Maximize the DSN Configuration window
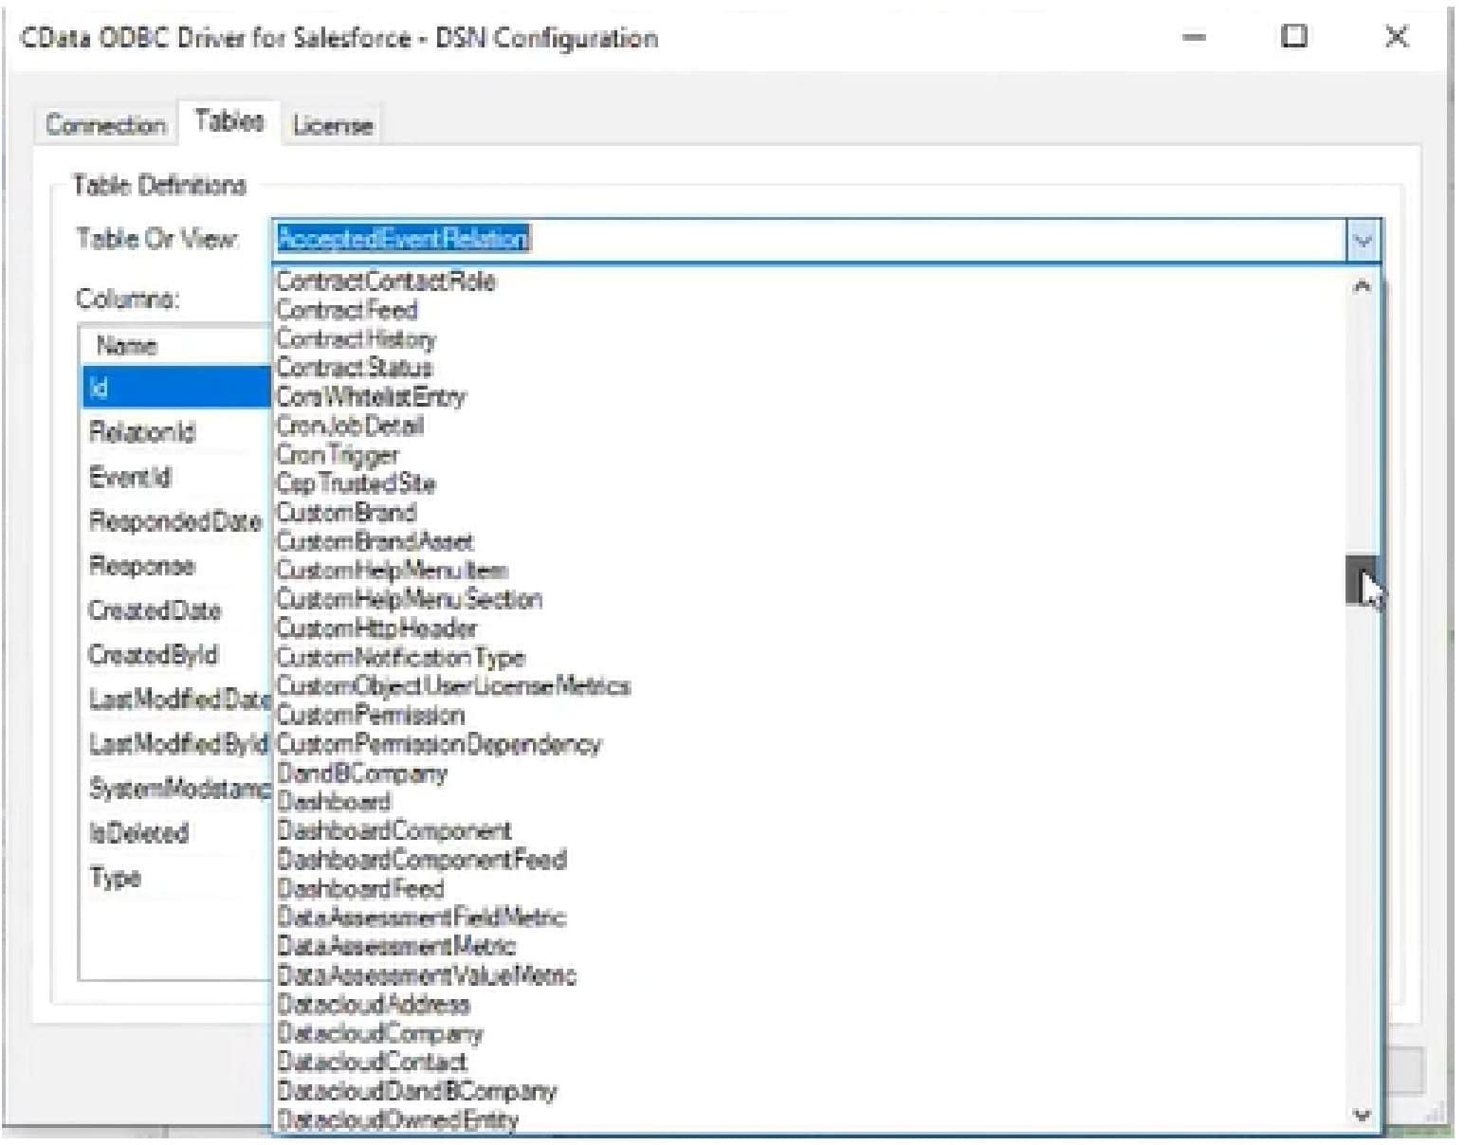Image resolution: width=1465 pixels, height=1145 pixels. pyautogui.click(x=1294, y=37)
